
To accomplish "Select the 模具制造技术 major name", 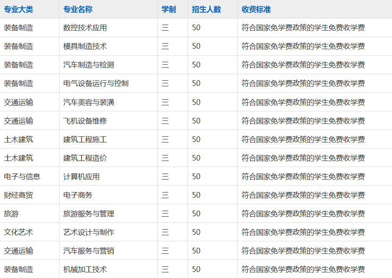I will (85, 46).
